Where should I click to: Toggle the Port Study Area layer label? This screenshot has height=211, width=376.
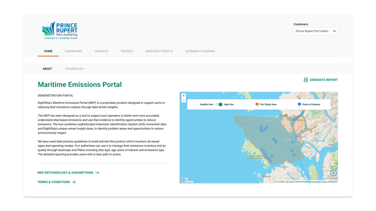tap(268, 104)
